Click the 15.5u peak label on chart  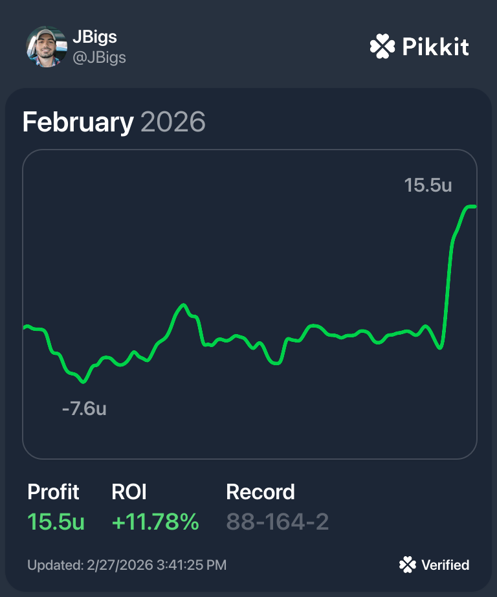[428, 185]
